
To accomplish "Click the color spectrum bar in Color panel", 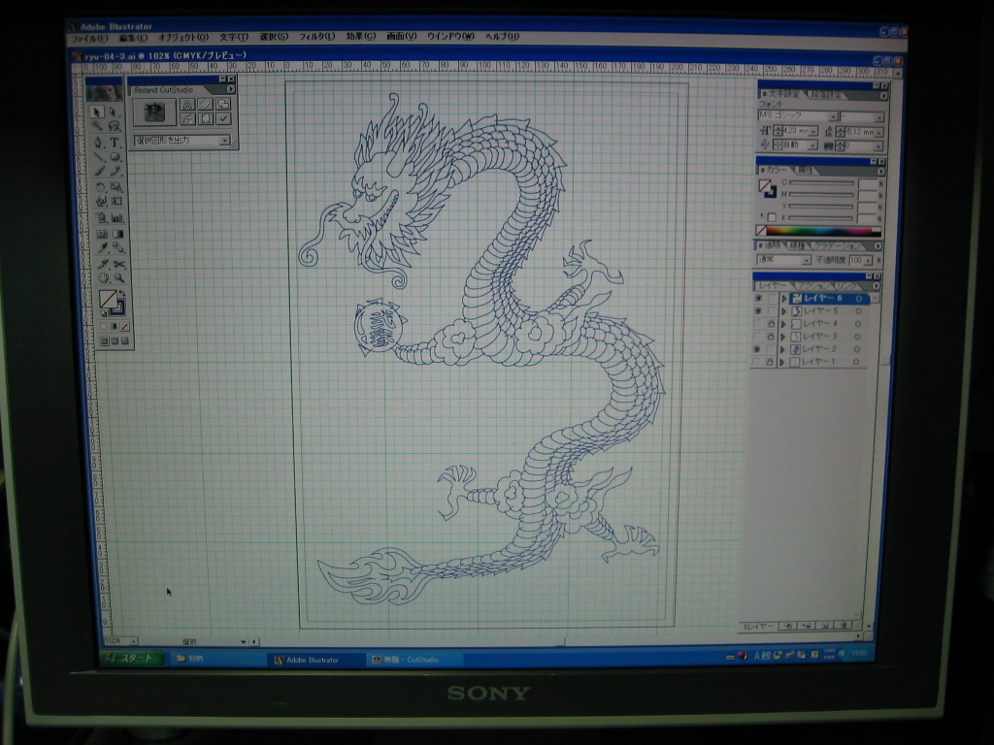I will [x=823, y=231].
